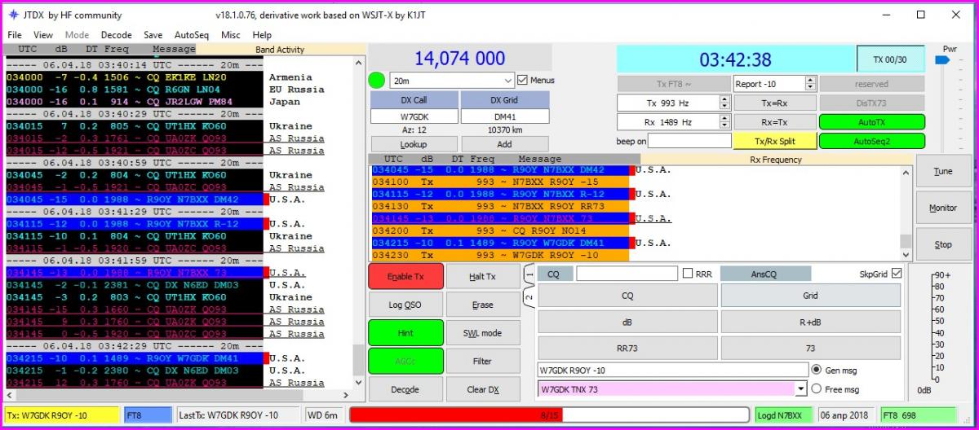Viewport: 979px width, 430px height.
Task: Adjust the Pwr slider handle
Action: click(943, 60)
